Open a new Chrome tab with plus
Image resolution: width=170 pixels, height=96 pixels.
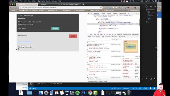pos(83,5)
